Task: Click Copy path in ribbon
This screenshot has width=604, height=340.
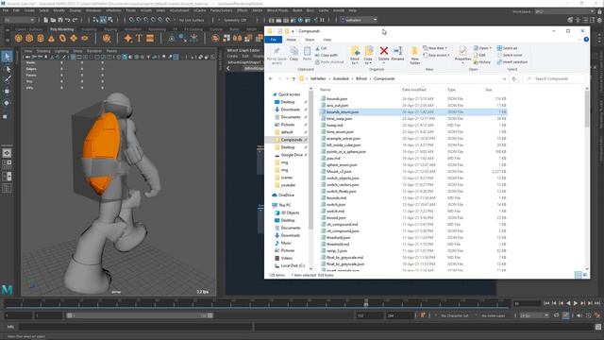Action: pyautogui.click(x=327, y=55)
